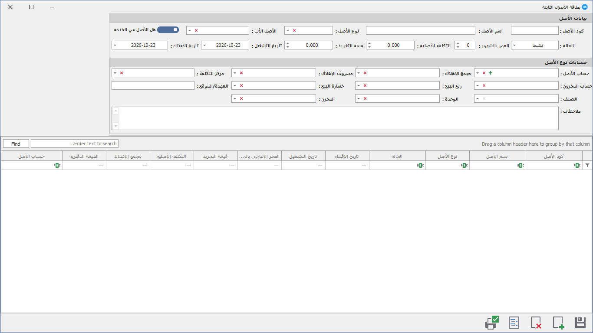Click the printer icon with green checkmark
The width and height of the screenshot is (593, 333).
pyautogui.click(x=492, y=323)
